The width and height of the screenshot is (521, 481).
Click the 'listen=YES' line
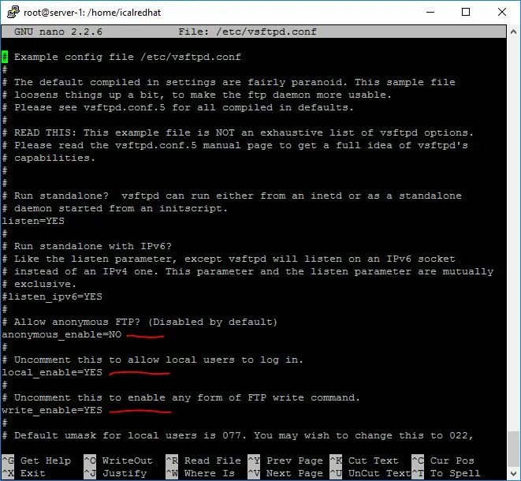click(33, 221)
